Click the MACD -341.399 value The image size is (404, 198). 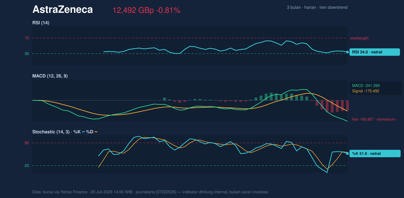[x=366, y=86]
